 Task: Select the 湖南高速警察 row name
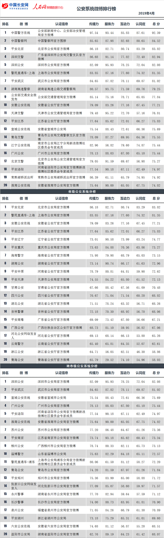21,89
